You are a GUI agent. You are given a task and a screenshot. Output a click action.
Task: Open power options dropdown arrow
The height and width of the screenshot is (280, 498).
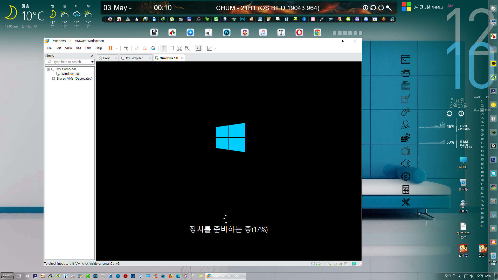116,48
